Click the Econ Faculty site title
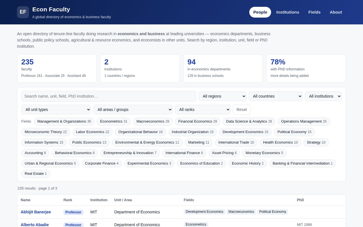Image resolution: width=363 pixels, height=227 pixels. coord(51,9)
